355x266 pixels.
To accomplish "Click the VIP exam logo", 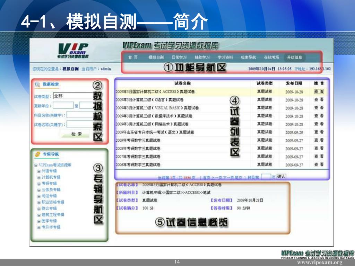I will click(73, 51).
